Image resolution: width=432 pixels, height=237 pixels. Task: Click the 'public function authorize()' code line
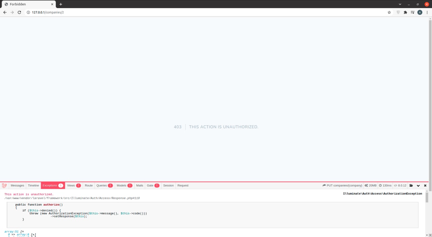coord(39,205)
